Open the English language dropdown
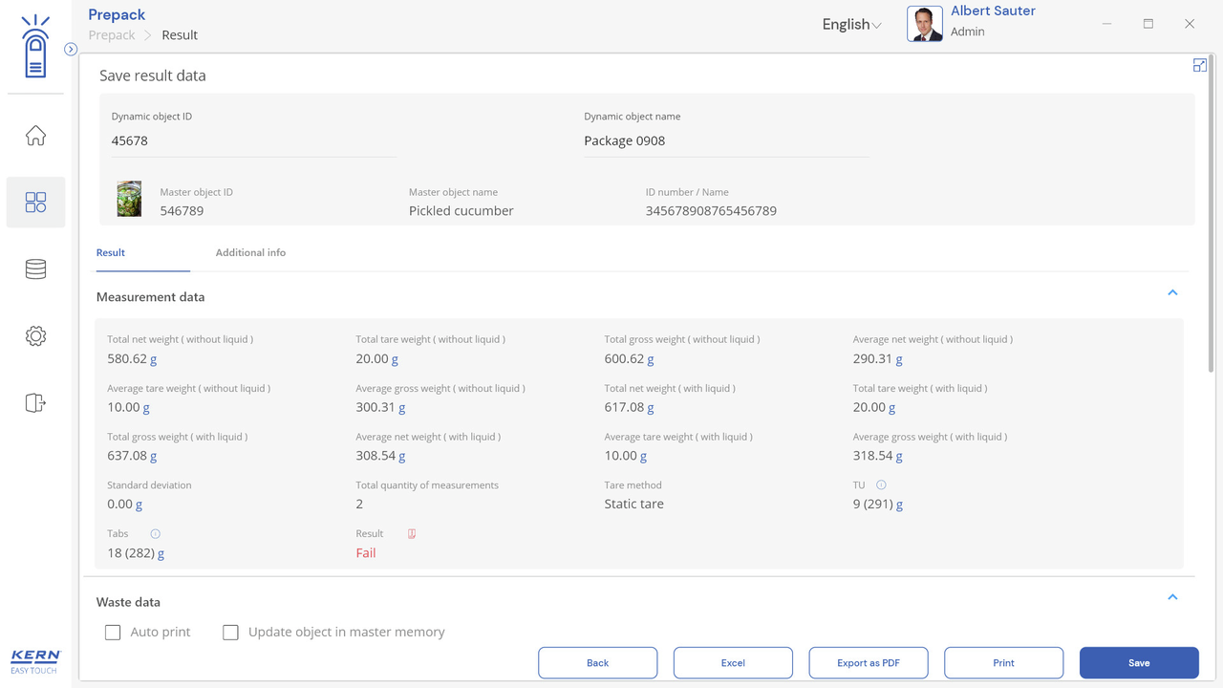The image size is (1223, 688). tap(851, 25)
